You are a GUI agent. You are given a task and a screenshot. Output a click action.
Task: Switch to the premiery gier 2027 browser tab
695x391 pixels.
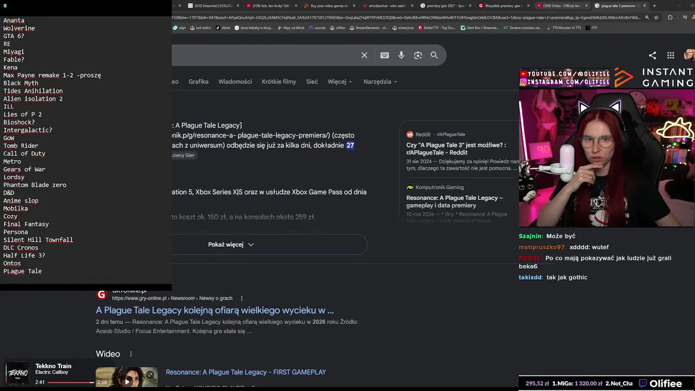coord(445,6)
